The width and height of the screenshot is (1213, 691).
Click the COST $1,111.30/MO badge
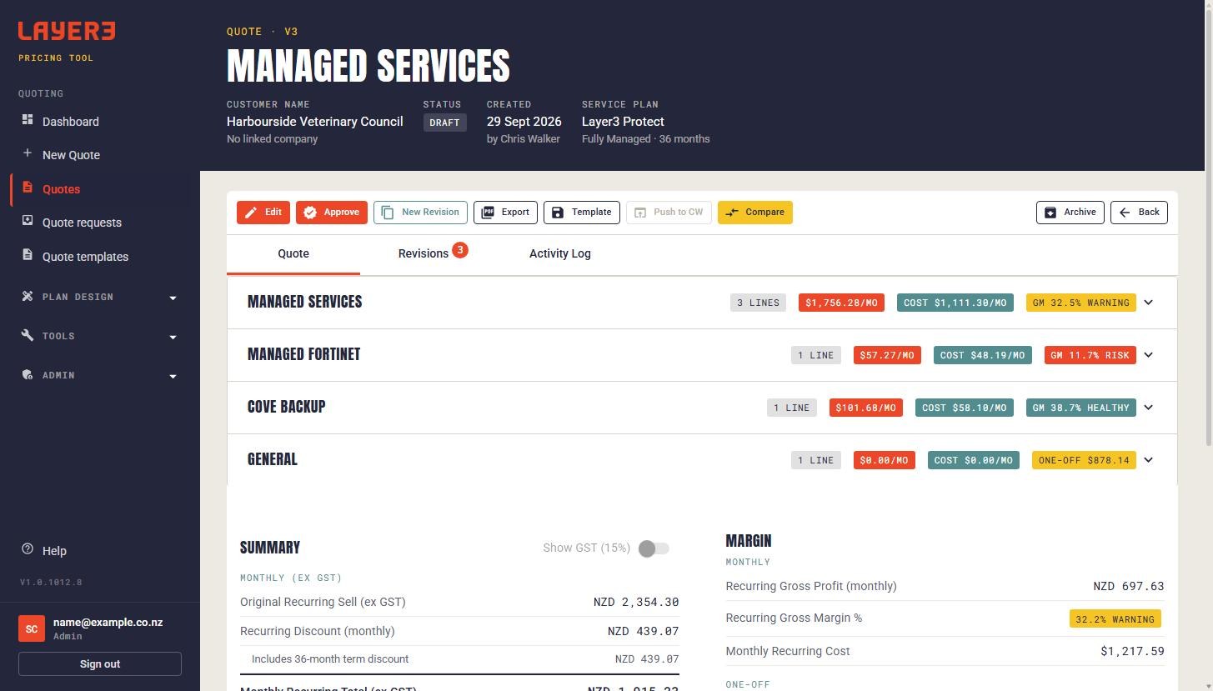(x=955, y=303)
